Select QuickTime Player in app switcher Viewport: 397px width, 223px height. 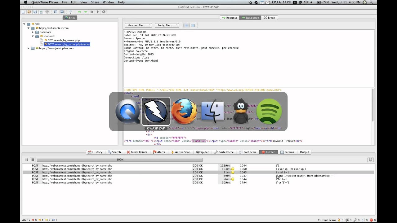[128, 111]
